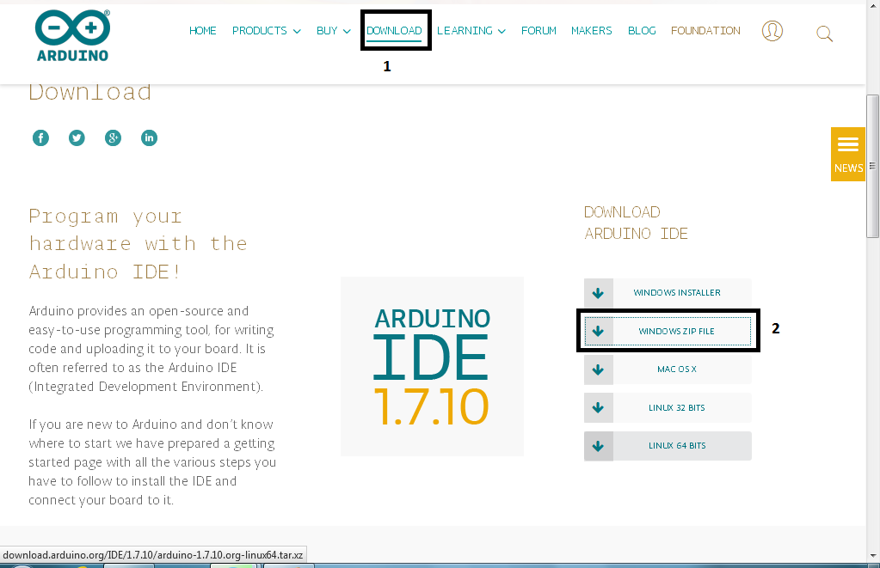Click the paragraph starting 'If you are new to Arduino'
The image size is (880, 568).
tap(152, 462)
